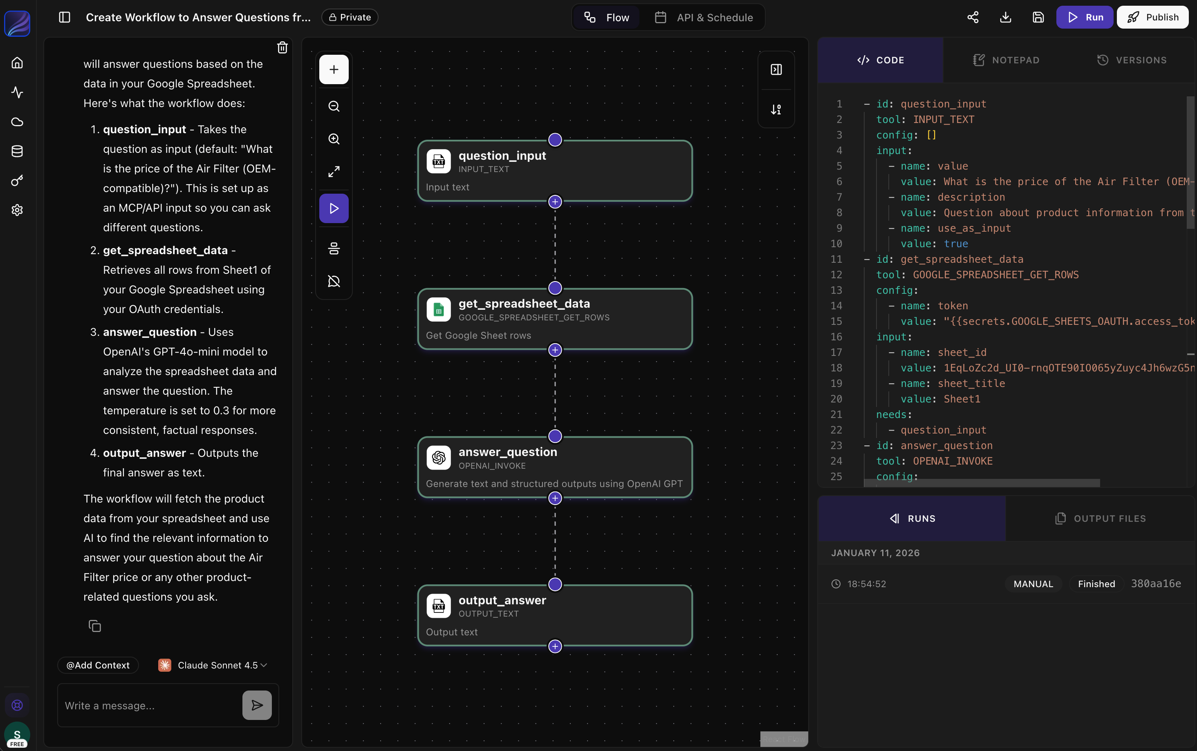Click the sort icon near the canvas top right
The height and width of the screenshot is (751, 1197).
pyautogui.click(x=776, y=110)
